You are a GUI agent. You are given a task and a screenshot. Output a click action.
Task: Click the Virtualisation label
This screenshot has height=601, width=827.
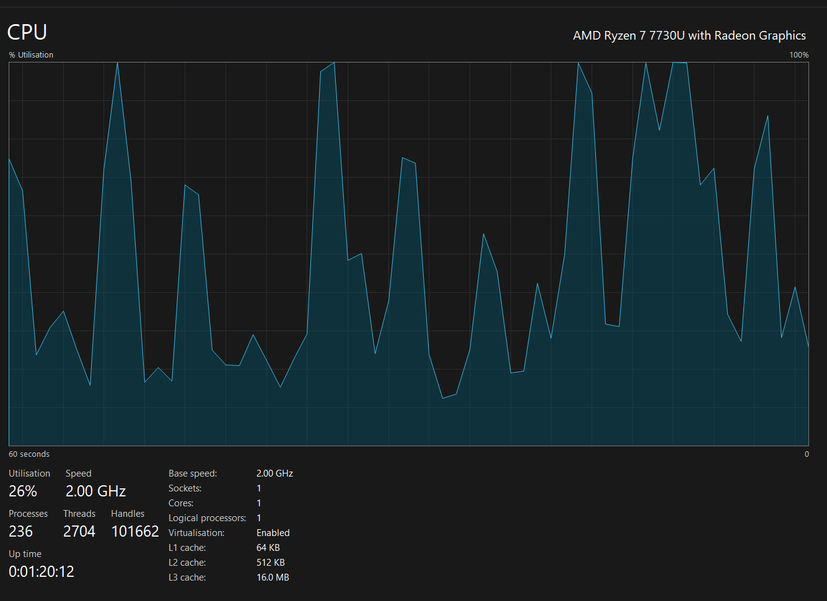(196, 532)
